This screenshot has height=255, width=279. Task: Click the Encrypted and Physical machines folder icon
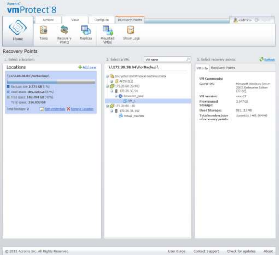coord(112,76)
